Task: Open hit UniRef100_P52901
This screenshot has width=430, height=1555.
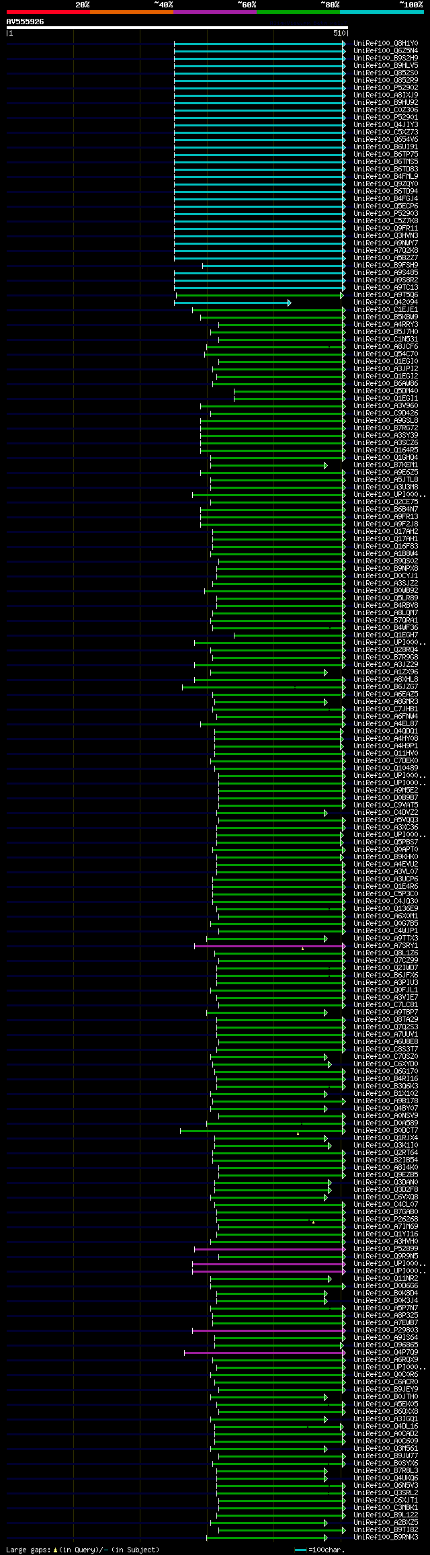Action: [x=386, y=118]
